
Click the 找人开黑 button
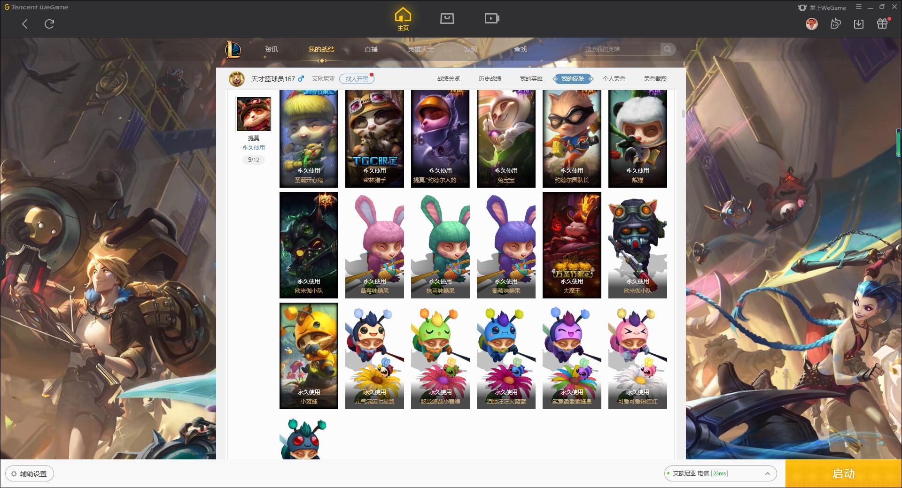pos(357,79)
